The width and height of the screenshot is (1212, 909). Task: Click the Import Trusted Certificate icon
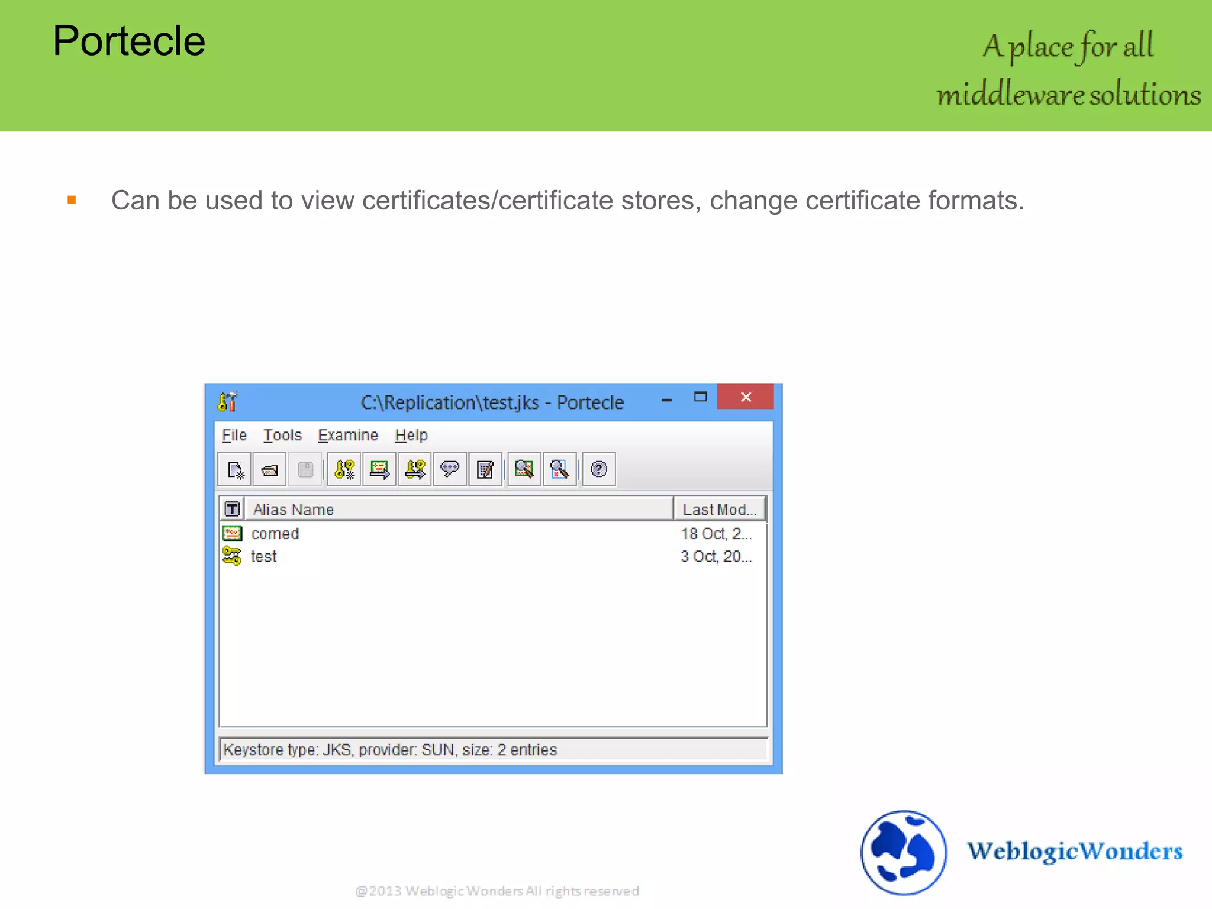[379, 470]
